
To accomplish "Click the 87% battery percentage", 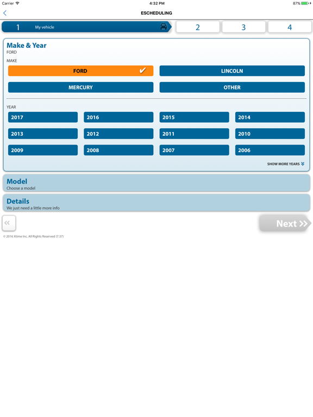I will coord(297,3).
